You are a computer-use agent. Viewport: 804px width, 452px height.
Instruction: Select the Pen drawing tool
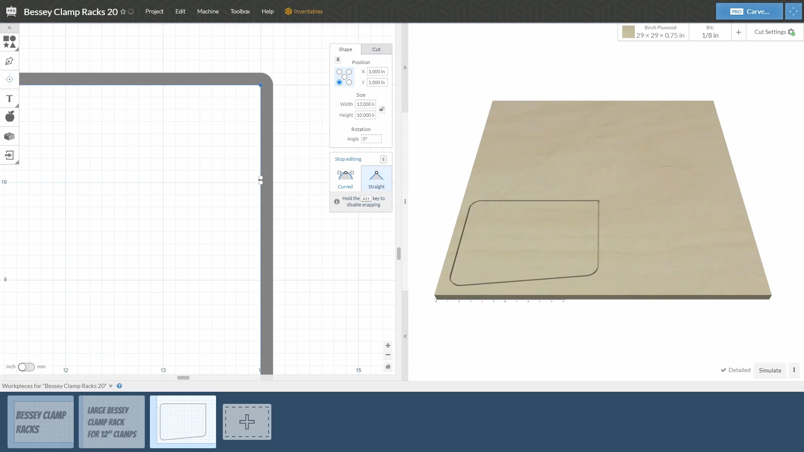tap(9, 61)
